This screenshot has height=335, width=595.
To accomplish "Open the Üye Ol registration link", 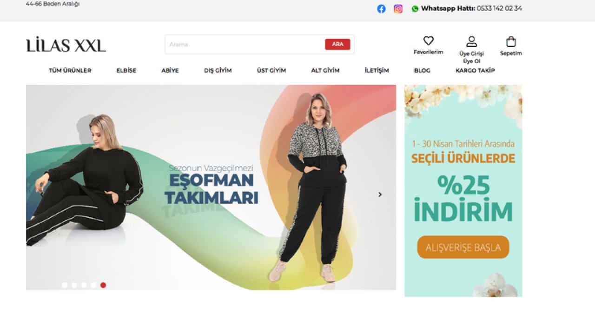I will pos(472,61).
